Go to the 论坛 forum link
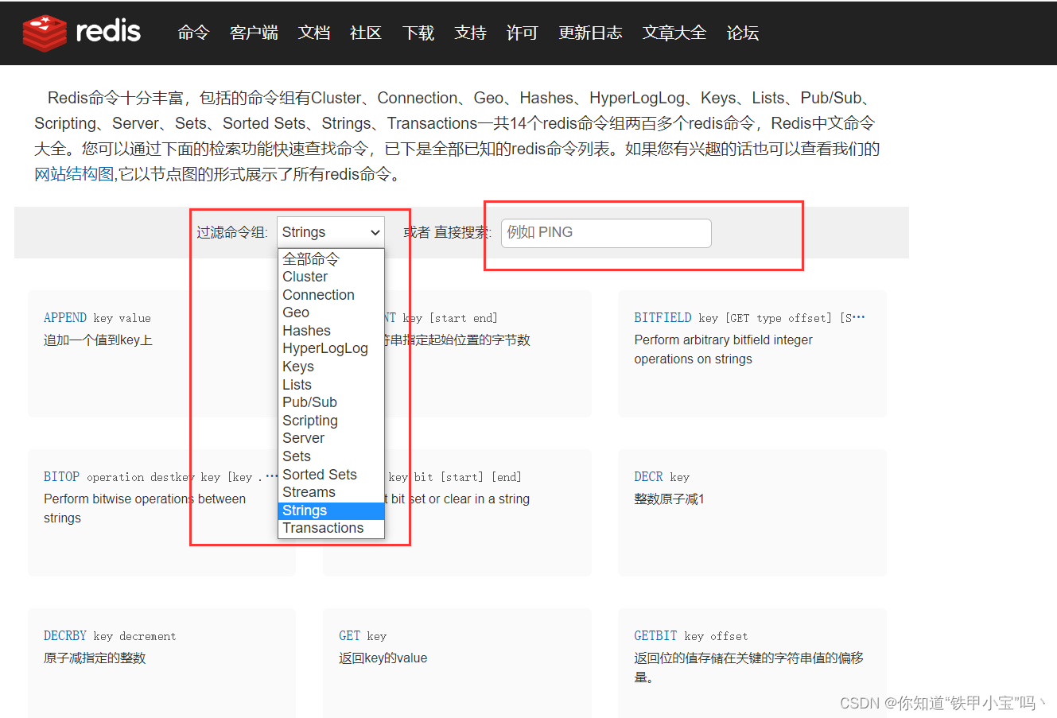This screenshot has width=1057, height=718. coord(743,33)
